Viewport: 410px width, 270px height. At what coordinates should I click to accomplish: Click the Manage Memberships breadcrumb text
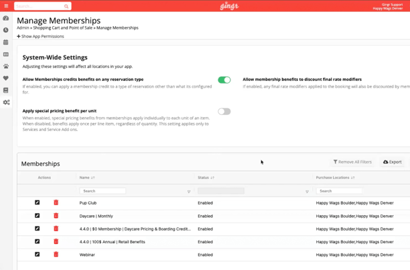[x=117, y=27]
